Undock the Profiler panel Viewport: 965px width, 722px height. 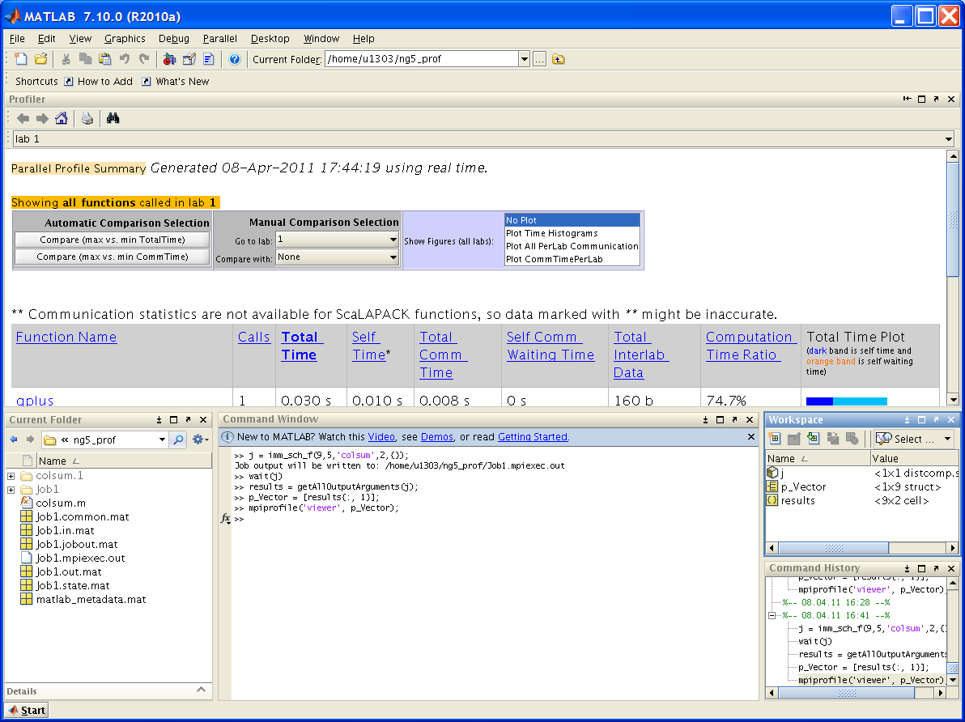coord(936,99)
